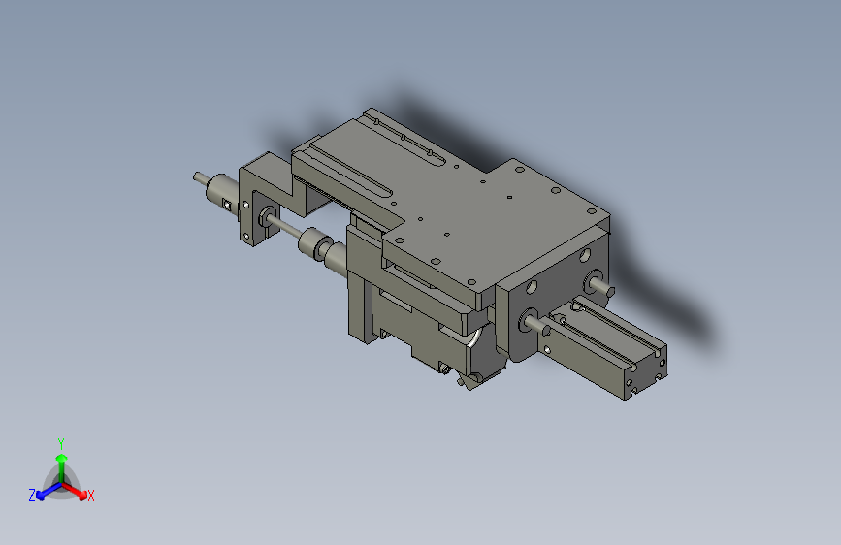Click the red X axis arrow on the triad
Image resolution: width=841 pixels, height=545 pixels.
pos(77,492)
